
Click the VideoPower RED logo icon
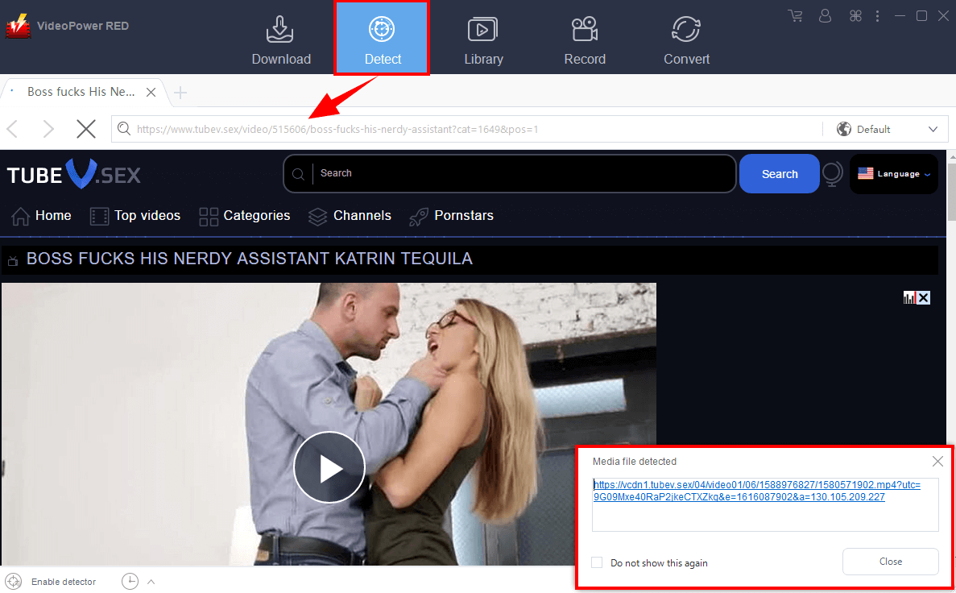pos(19,27)
